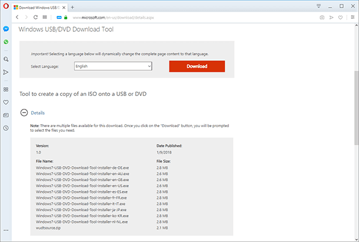Open the sidebar search icon
This screenshot has height=242, width=359.
coord(6,59)
